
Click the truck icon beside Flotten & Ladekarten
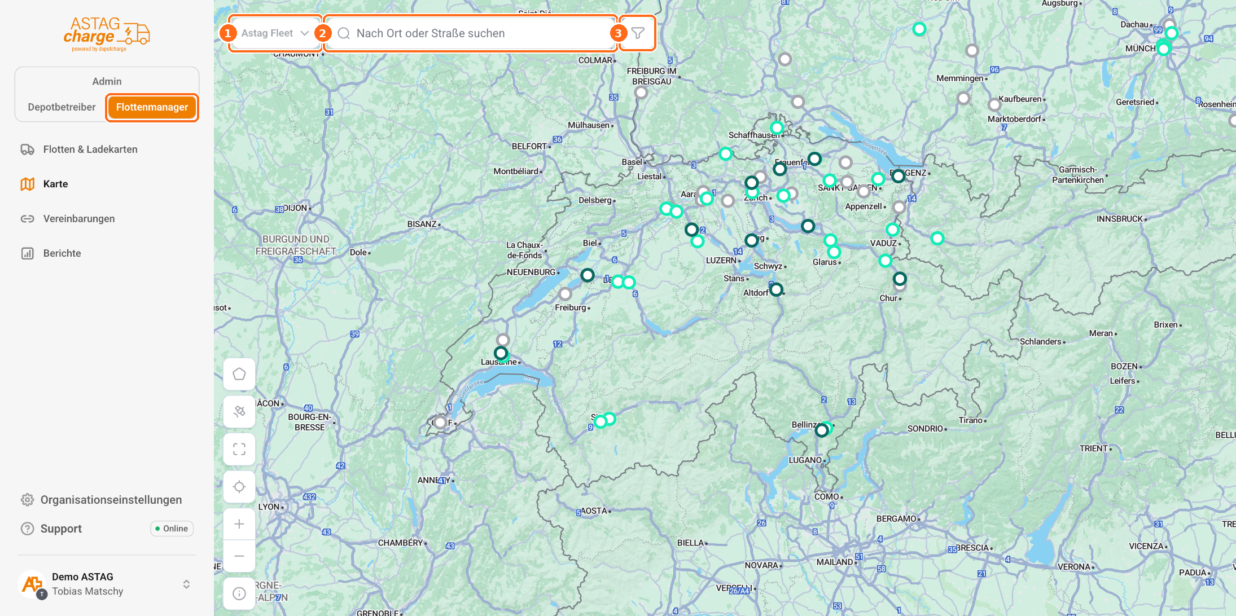(28, 149)
